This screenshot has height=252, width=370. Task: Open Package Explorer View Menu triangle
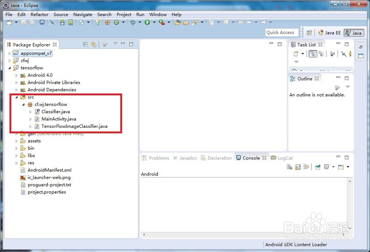pos(115,43)
